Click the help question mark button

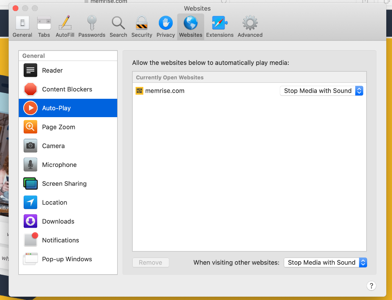pos(371,286)
